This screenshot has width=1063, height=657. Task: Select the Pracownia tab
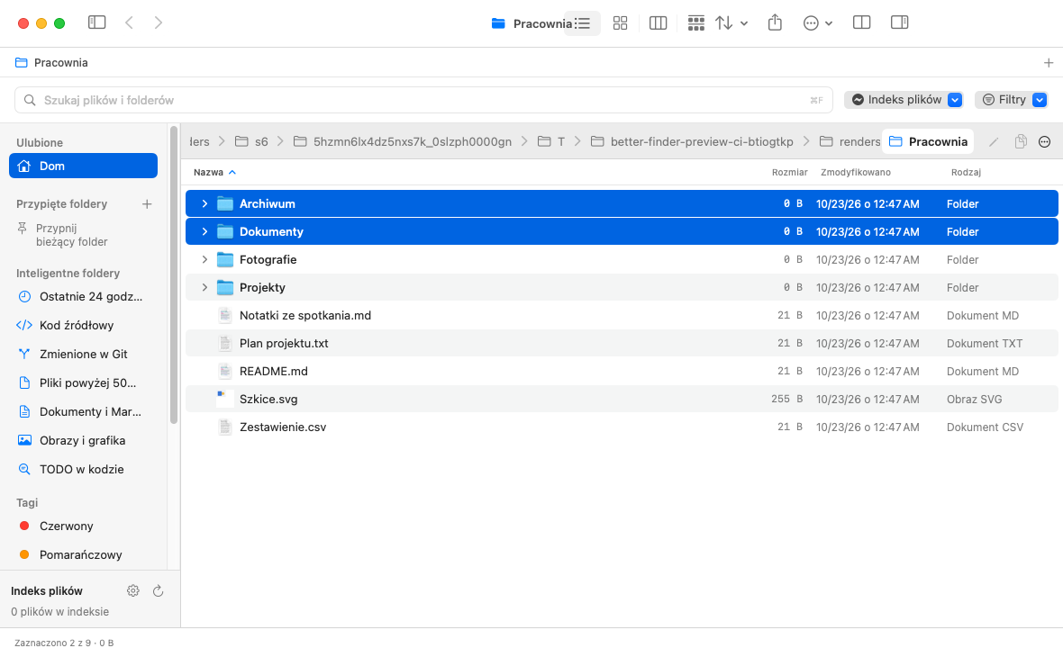pos(51,62)
